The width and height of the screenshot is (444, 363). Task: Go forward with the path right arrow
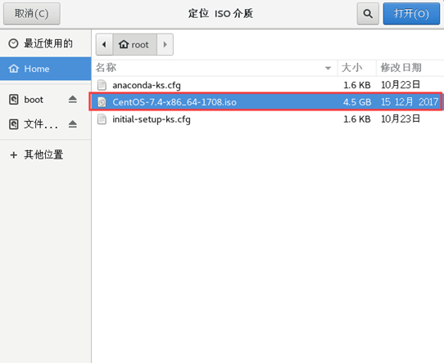[x=165, y=44]
